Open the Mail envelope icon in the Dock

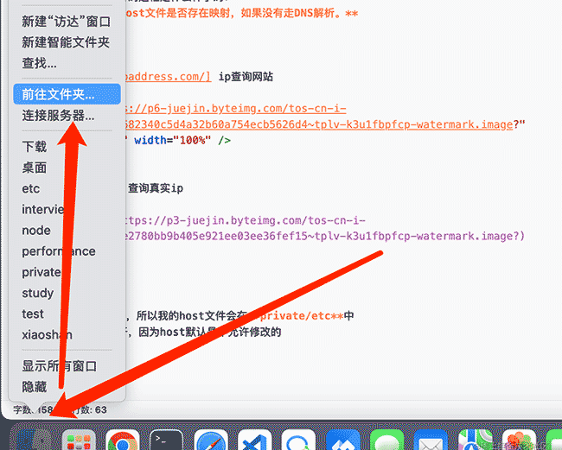pyautogui.click(x=431, y=440)
